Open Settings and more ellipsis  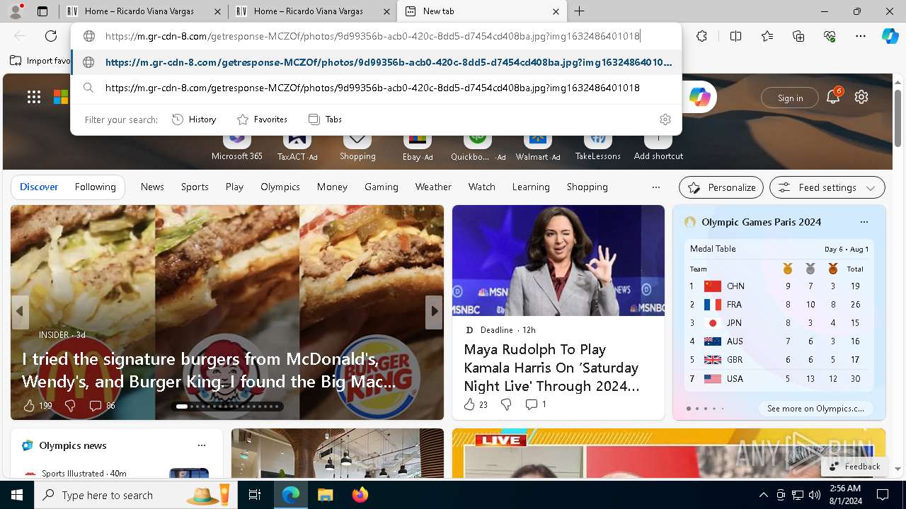(861, 36)
